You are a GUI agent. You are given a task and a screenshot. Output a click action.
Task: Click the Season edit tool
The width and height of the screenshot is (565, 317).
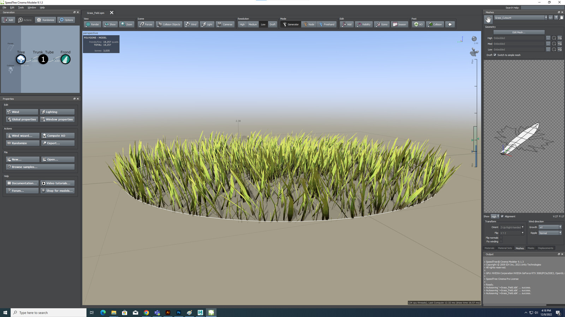coord(399,24)
